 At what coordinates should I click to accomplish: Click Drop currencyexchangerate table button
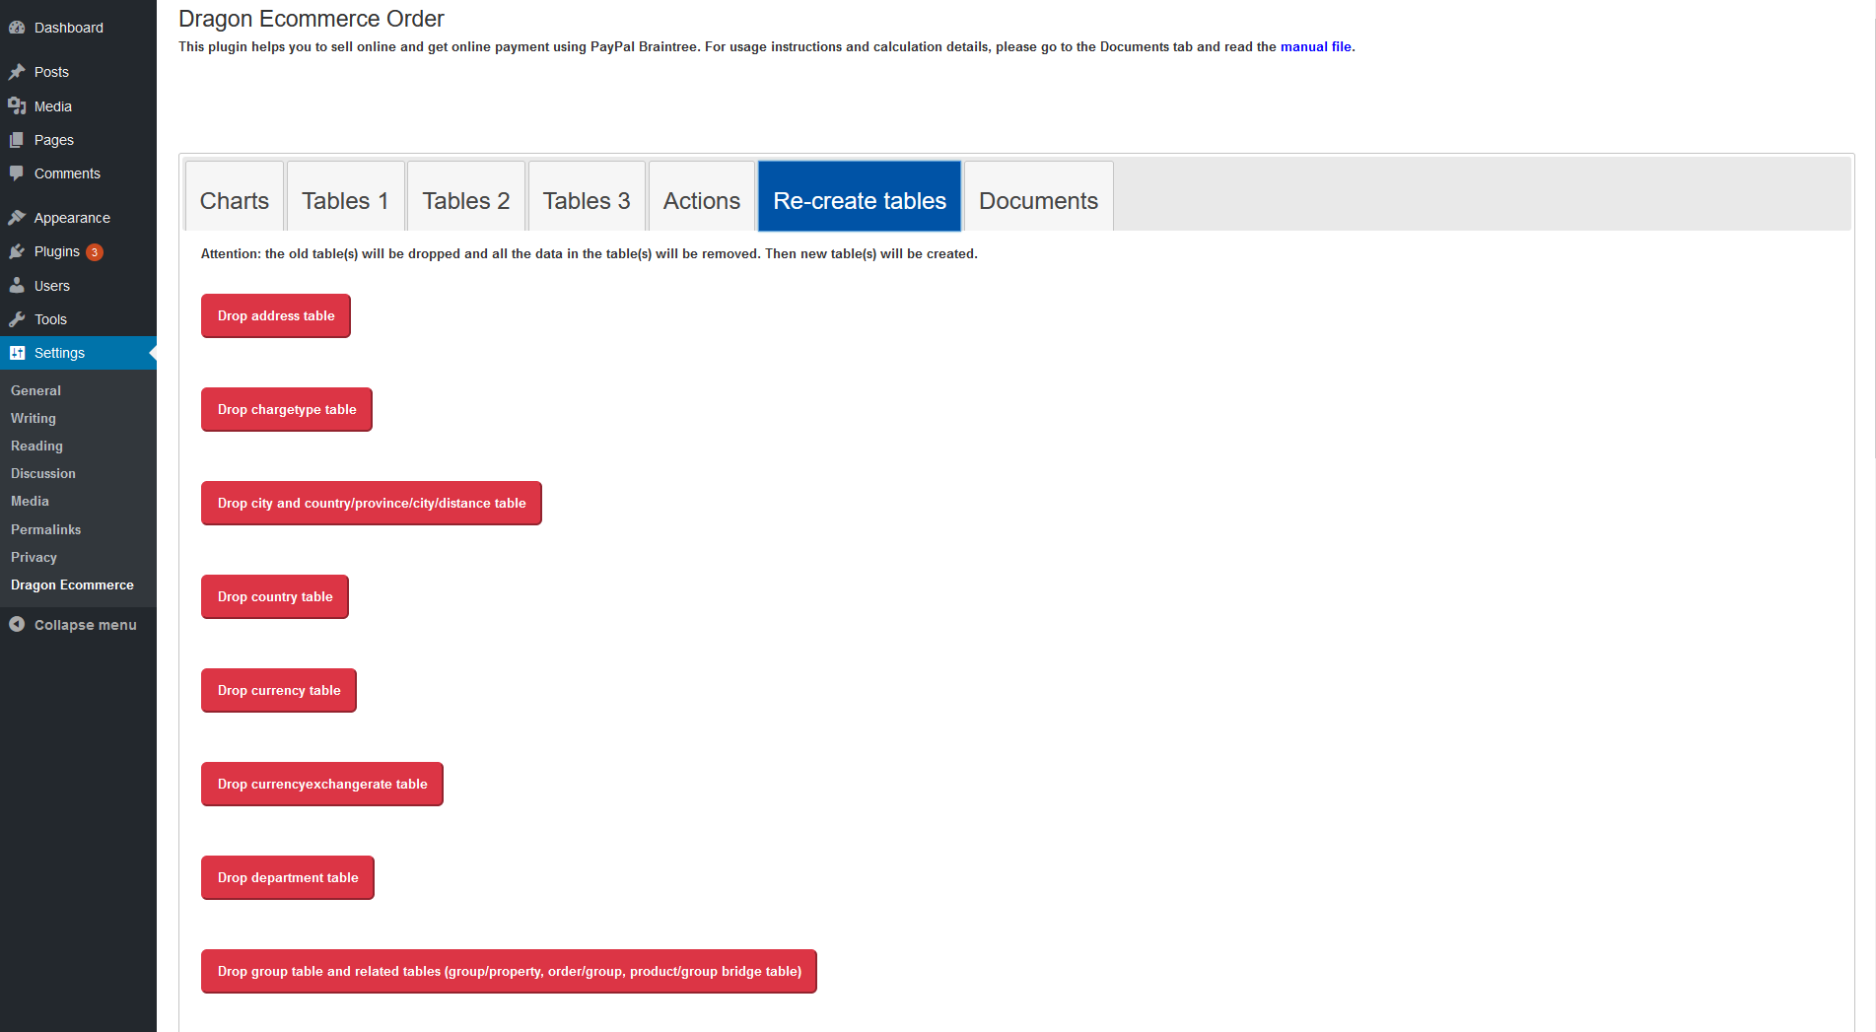tap(322, 784)
